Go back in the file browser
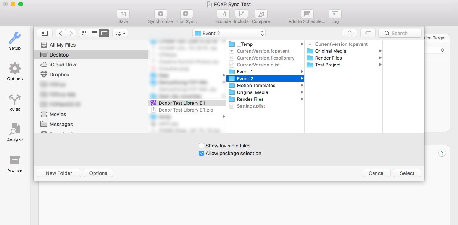 pos(61,33)
